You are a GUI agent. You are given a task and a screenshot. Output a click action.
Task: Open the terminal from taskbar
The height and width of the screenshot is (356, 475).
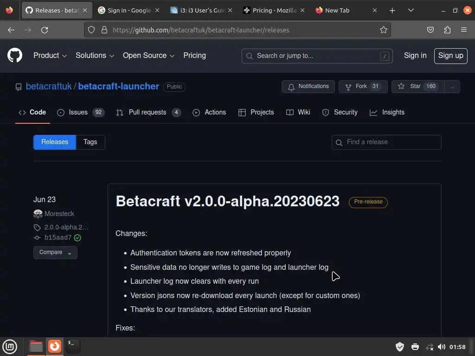coord(73,346)
